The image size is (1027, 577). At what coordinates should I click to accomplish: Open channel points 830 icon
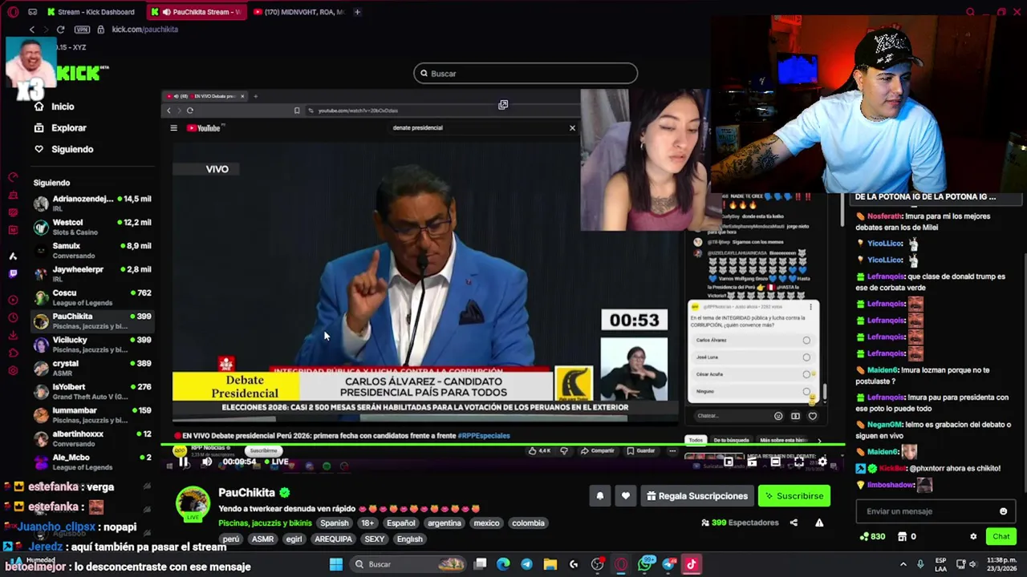coord(872,537)
